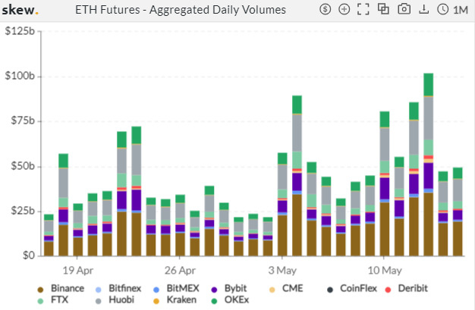
Task: Click the 19 Apr axis label
Action: click(78, 271)
